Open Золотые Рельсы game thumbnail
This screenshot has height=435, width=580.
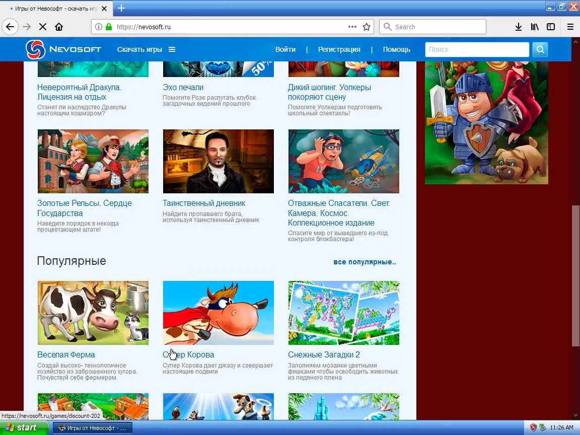(x=93, y=161)
